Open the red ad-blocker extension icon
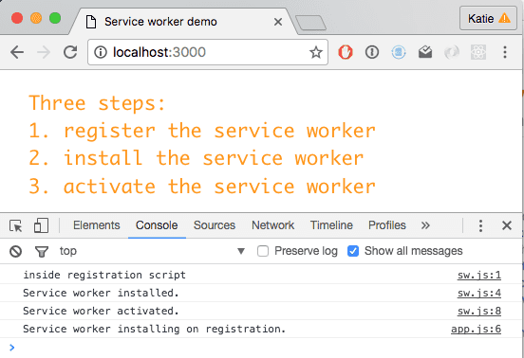This screenshot has width=524, height=358. pyautogui.click(x=346, y=52)
